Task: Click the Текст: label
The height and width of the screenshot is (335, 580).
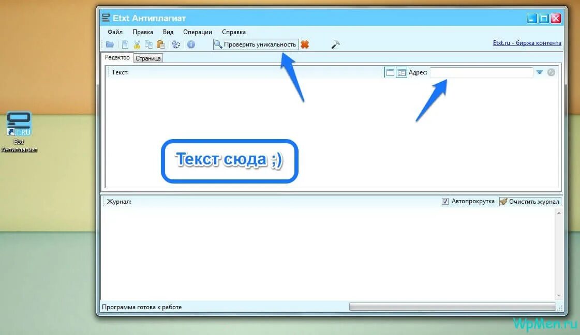Action: point(120,72)
